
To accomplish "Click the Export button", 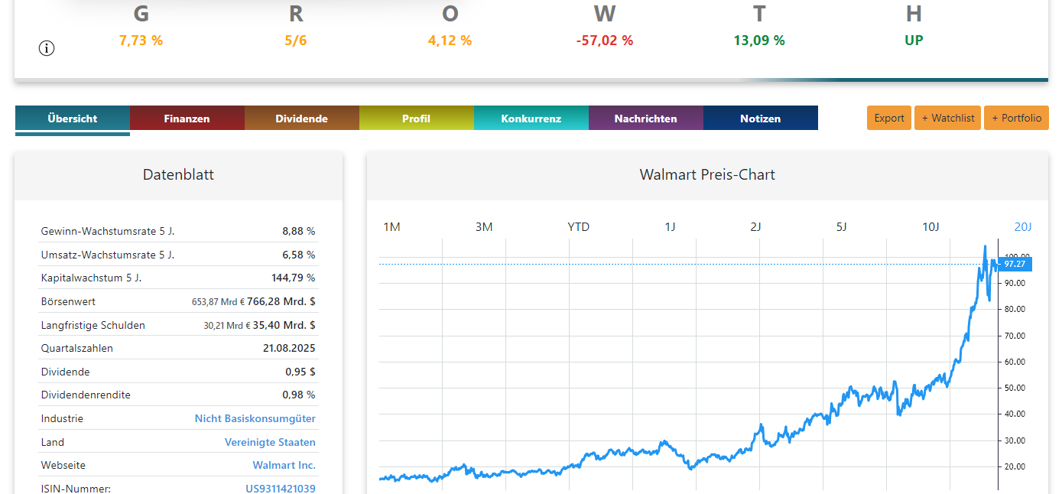I will tap(889, 118).
